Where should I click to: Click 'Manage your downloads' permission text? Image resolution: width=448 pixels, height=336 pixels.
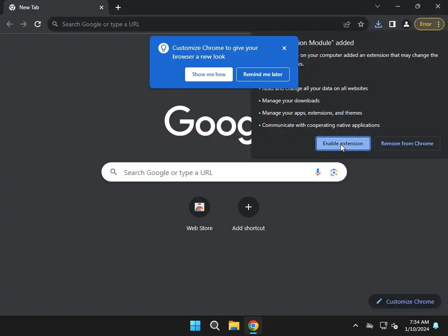click(291, 101)
